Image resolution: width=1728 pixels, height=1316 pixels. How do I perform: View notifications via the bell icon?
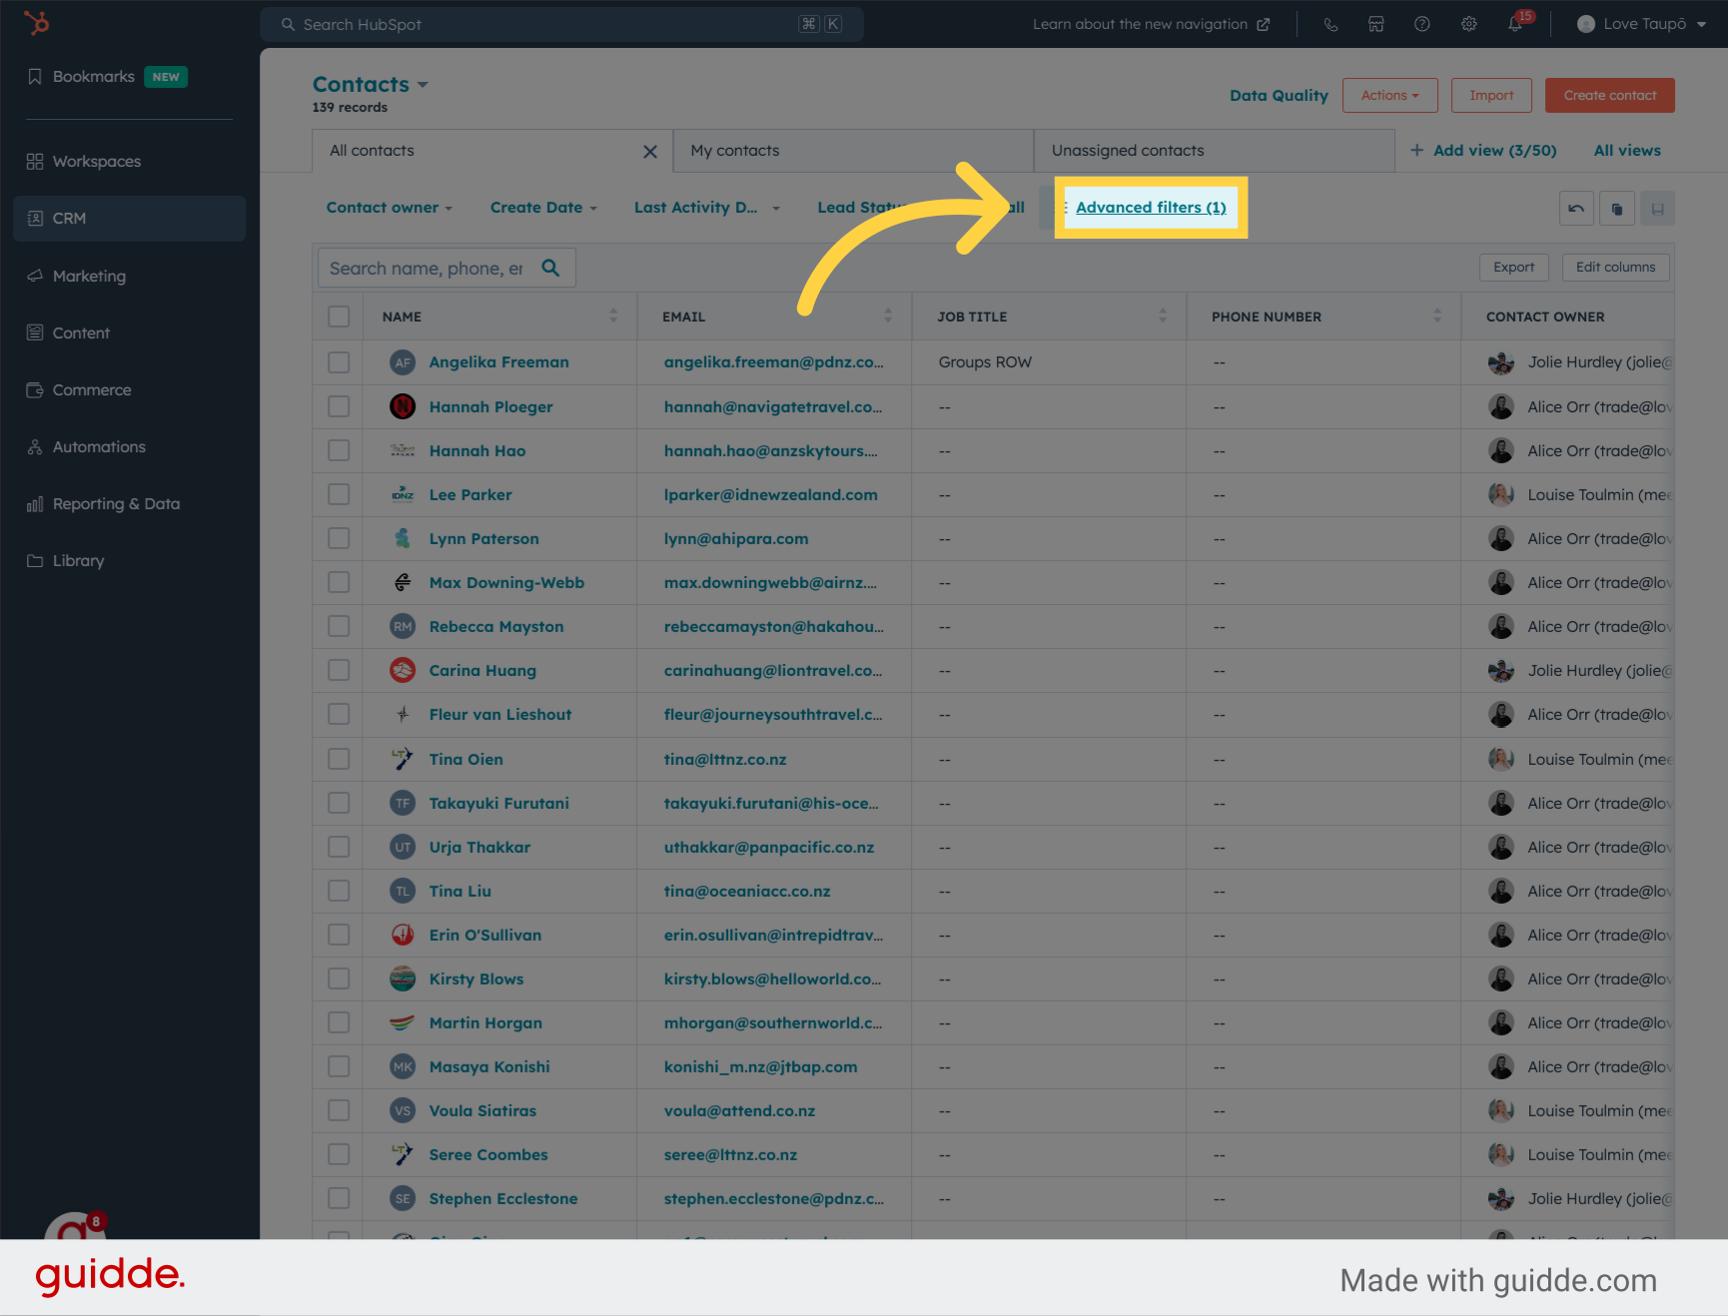[x=1514, y=23]
